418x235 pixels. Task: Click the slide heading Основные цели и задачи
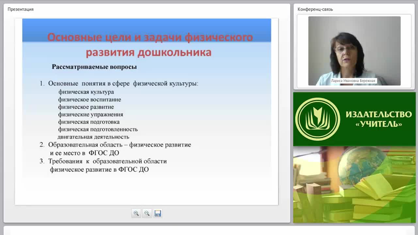click(150, 37)
